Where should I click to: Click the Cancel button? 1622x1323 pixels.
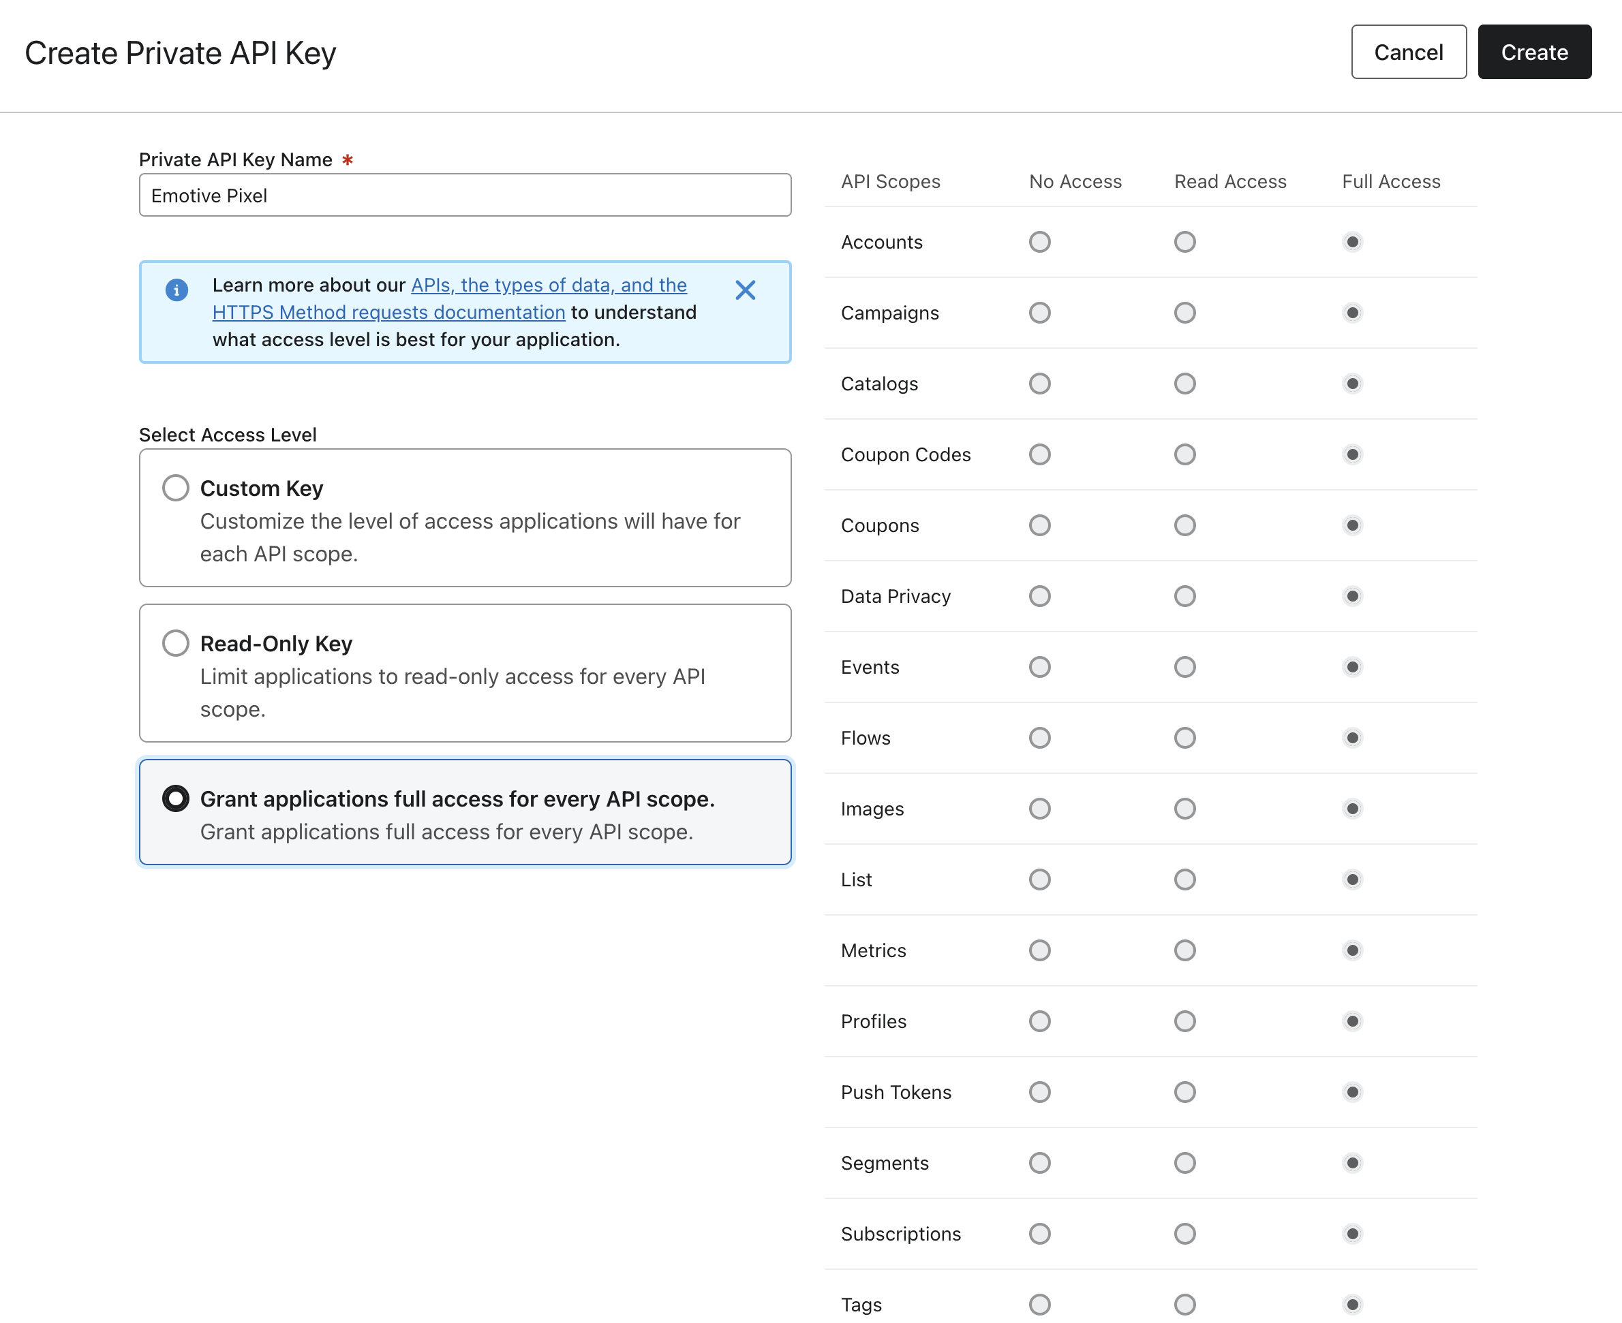tap(1408, 52)
